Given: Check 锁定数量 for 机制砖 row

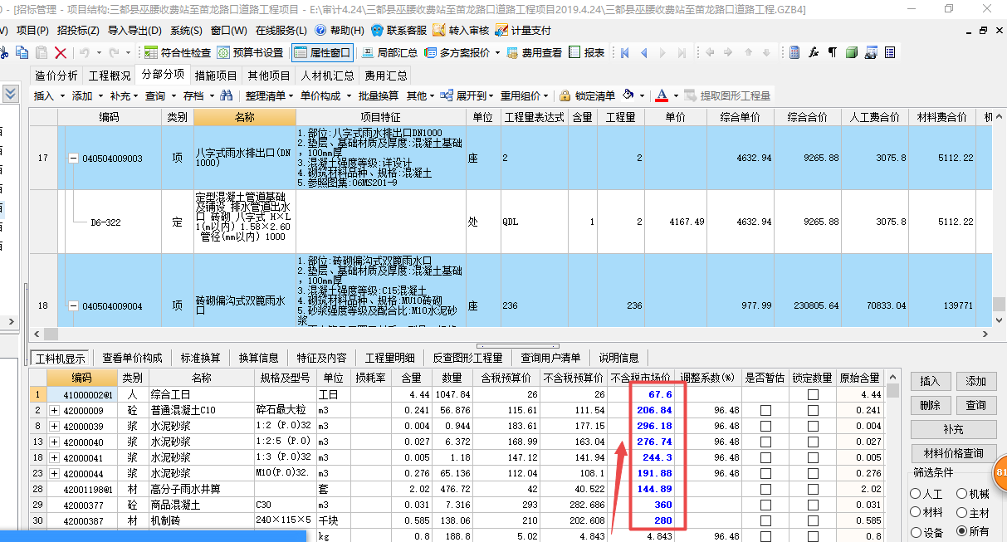Looking at the screenshot, I should 813,521.
